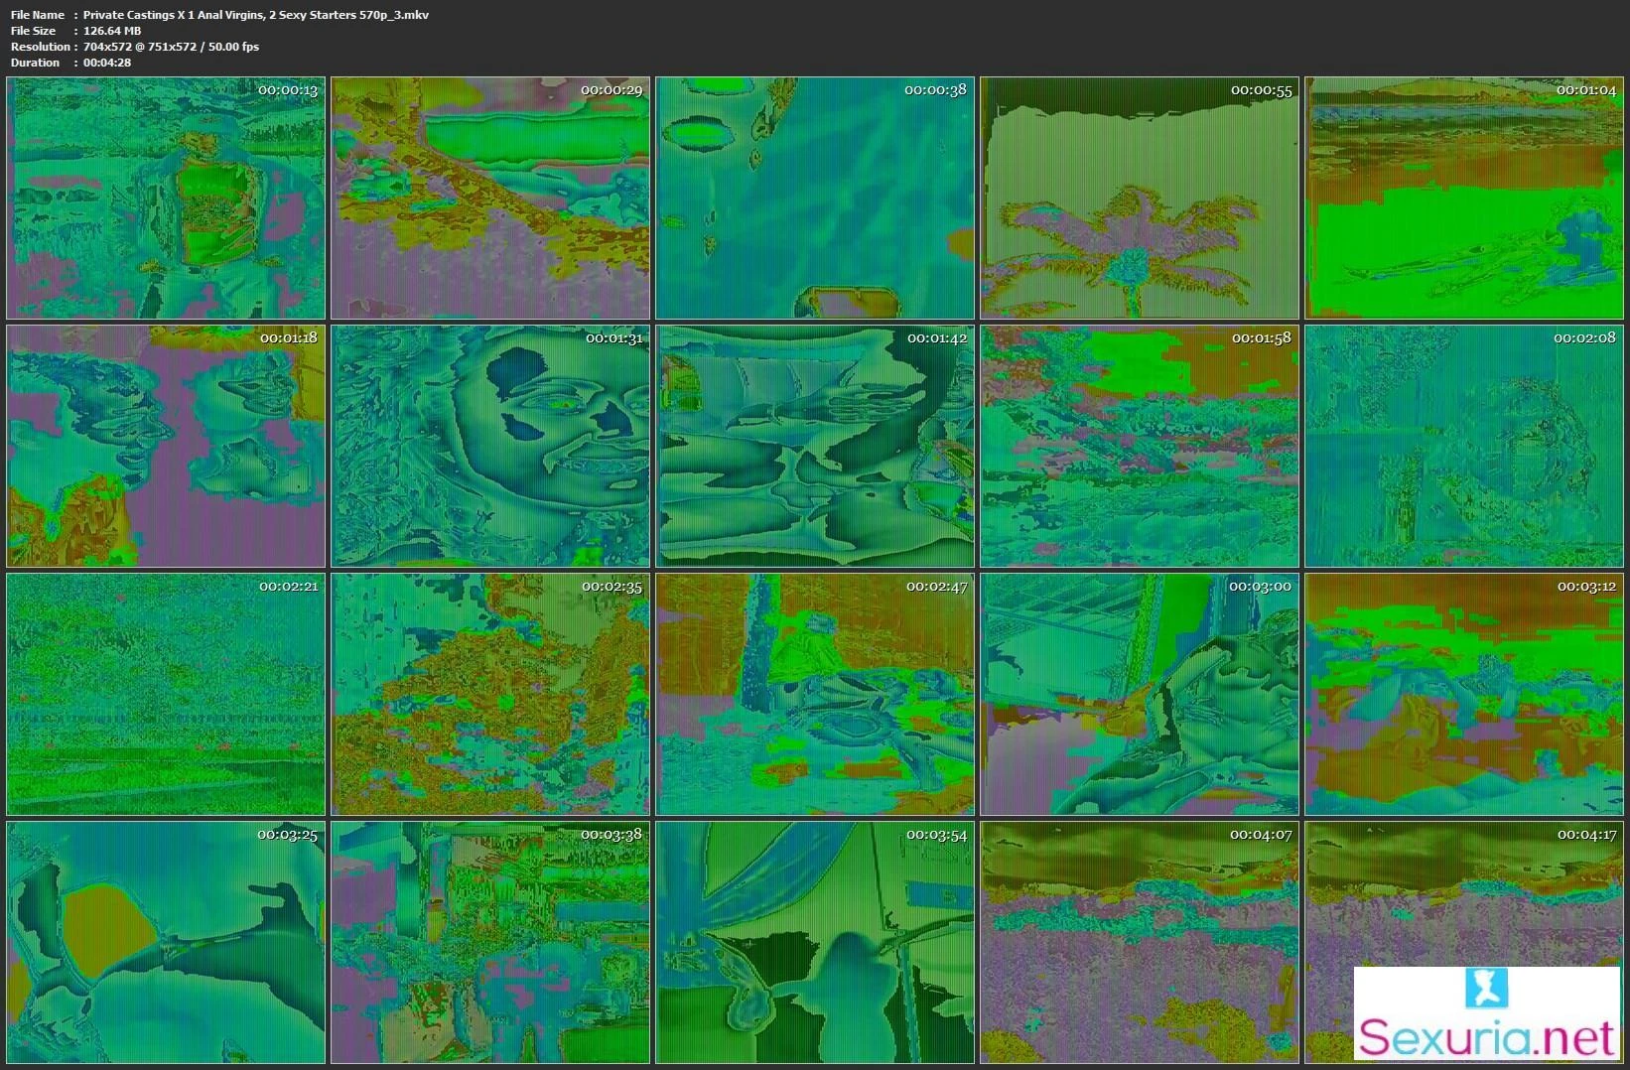The image size is (1630, 1070).
Task: Select the thumbnail at timestamp 00:00:13
Action: click(x=166, y=199)
